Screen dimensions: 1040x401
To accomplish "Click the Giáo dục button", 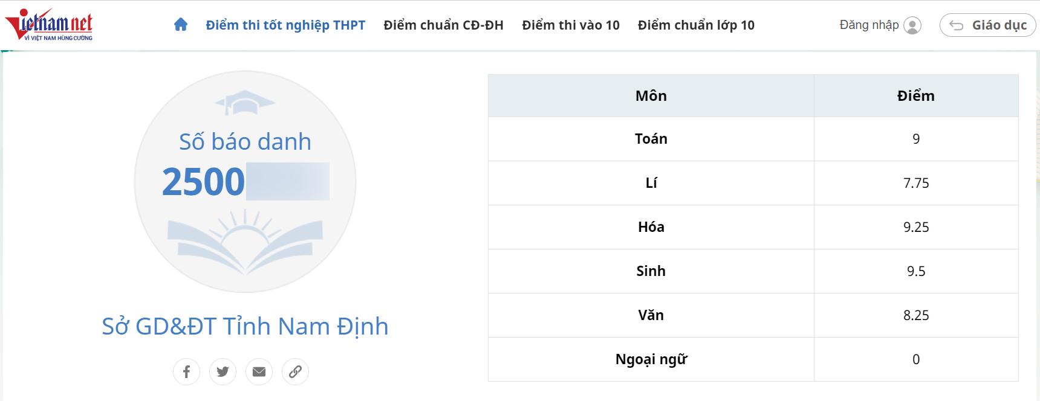I will tap(987, 25).
